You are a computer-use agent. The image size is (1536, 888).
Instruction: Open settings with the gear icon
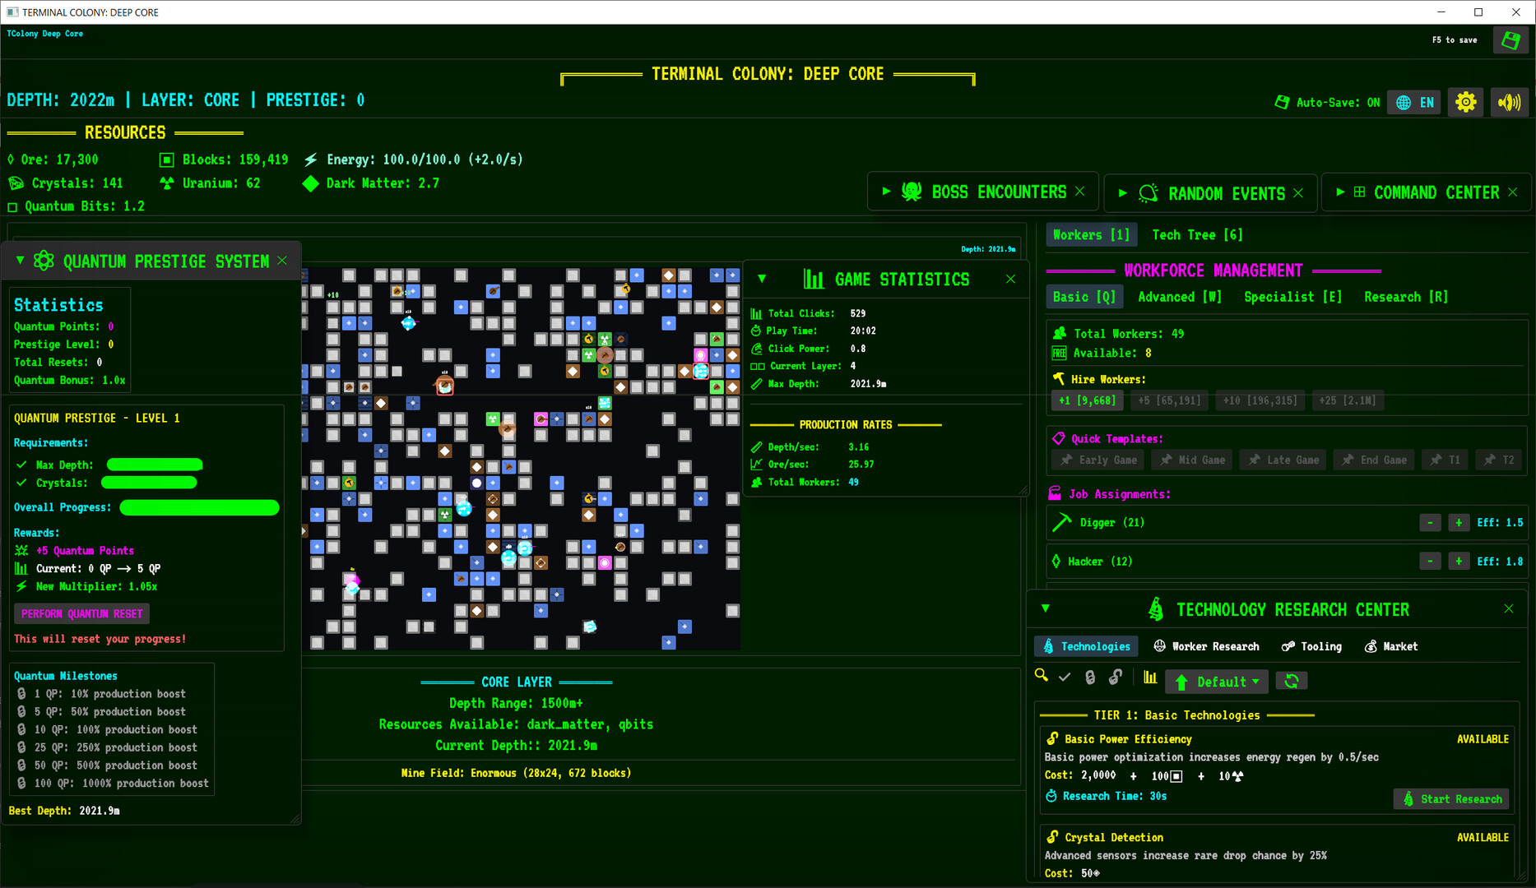[1465, 102]
